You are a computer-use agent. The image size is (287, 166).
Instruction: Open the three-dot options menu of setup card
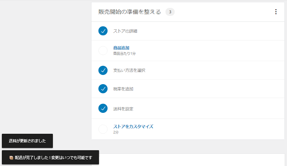276,12
